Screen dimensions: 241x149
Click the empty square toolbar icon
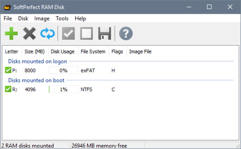[86, 33]
